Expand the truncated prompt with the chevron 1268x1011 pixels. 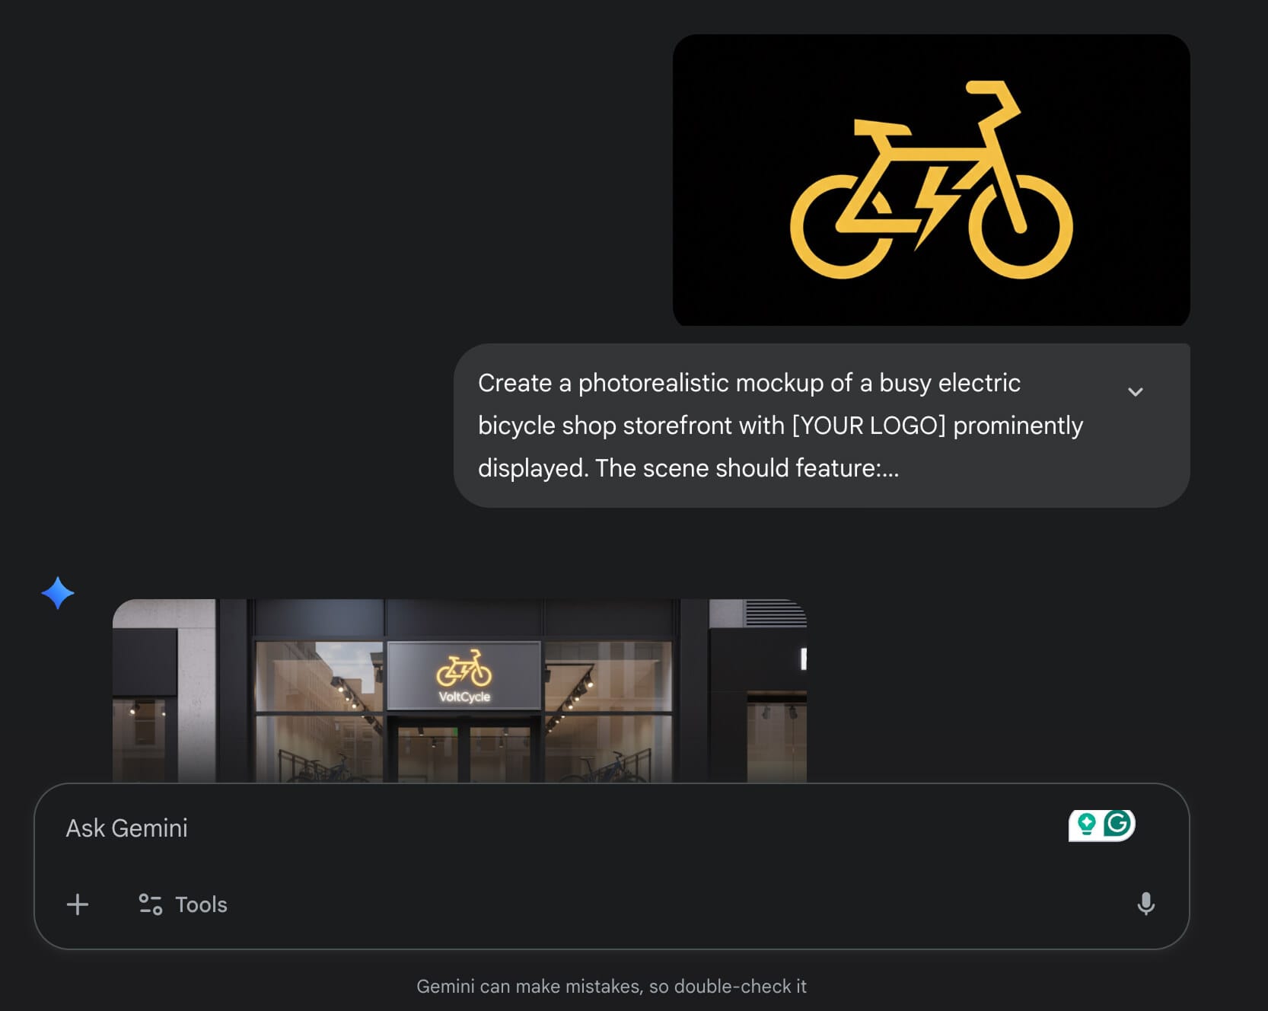click(x=1135, y=391)
